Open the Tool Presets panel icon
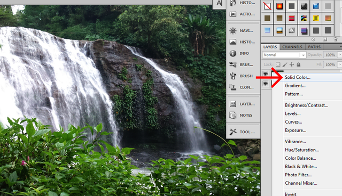Viewport: 342px width, 196px height. [233, 132]
